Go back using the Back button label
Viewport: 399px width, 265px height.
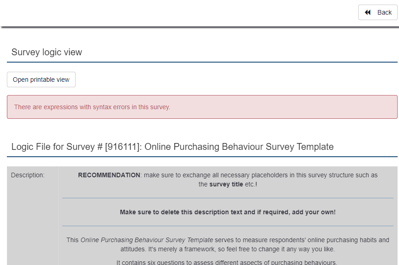click(384, 12)
